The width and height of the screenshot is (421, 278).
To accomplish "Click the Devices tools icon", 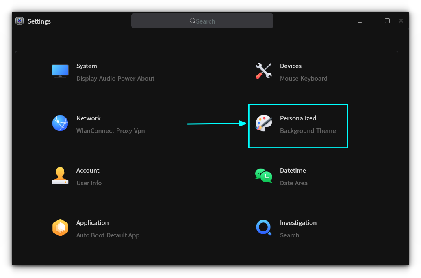I will point(263,71).
